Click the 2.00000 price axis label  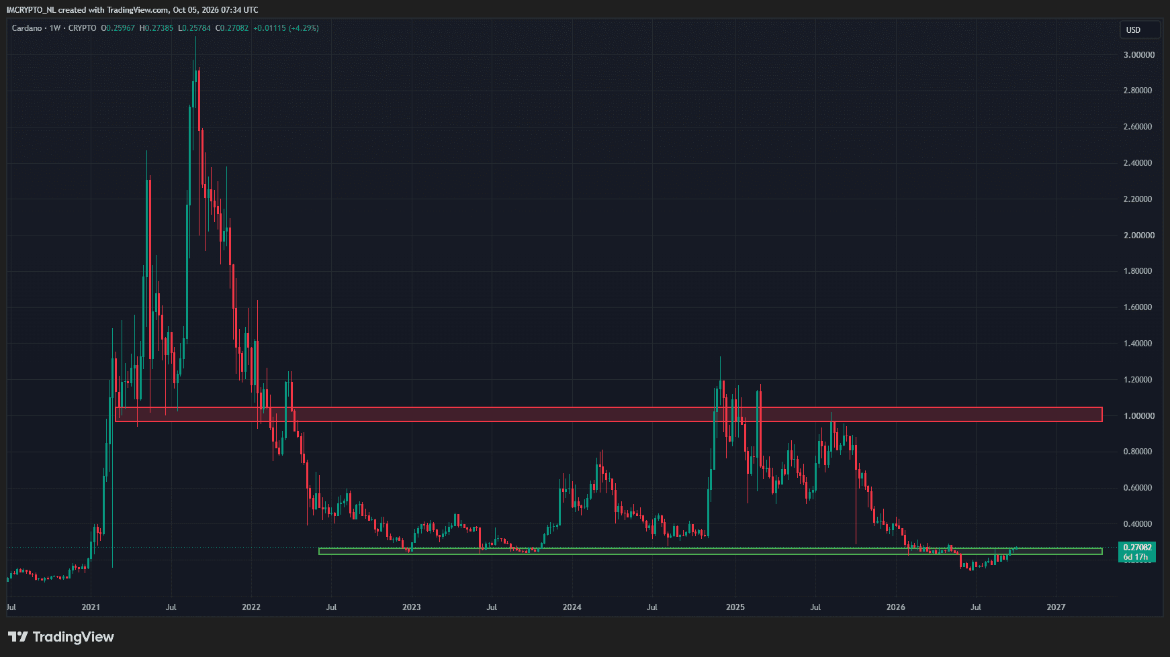tap(1139, 236)
